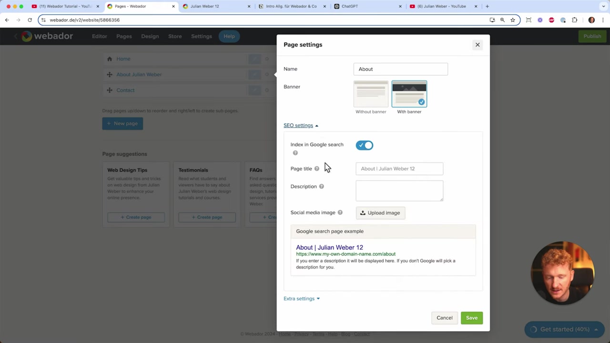Open the browser extensions puzzle icon
Viewport: 610px width, 343px height.
click(x=574, y=20)
